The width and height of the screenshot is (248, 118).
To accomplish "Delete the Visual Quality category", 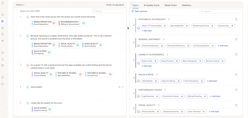I will coord(236,105).
